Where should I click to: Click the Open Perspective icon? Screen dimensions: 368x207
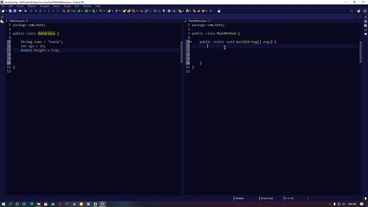click(x=359, y=11)
